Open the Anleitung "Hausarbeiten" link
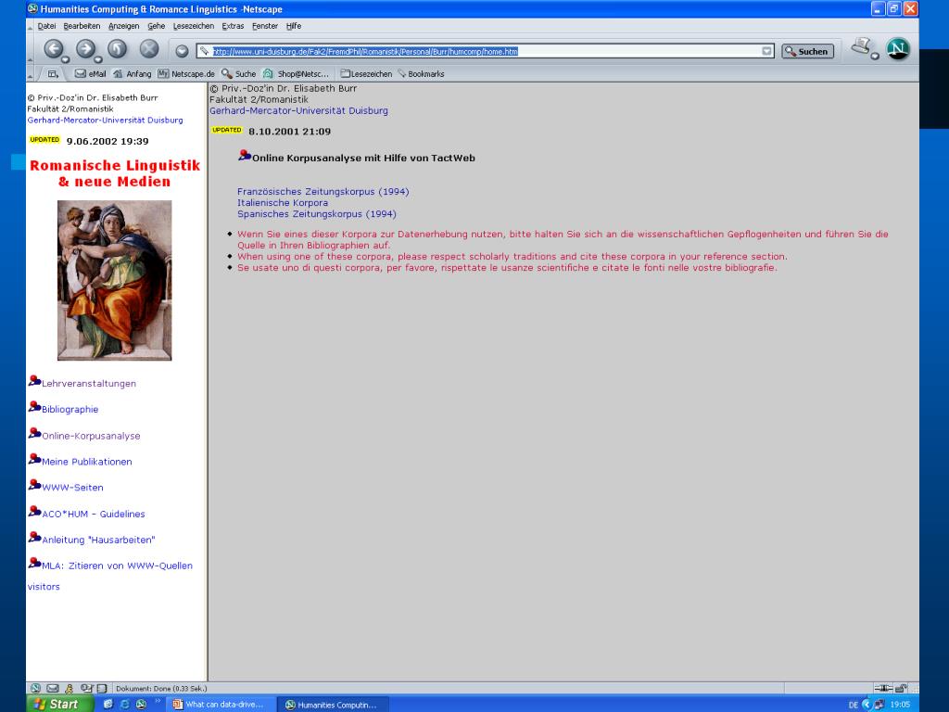Screen dimensions: 949x712 98,540
